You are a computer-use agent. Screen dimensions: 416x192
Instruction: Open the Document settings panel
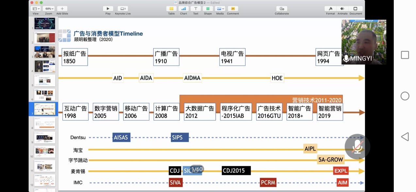[x=356, y=9]
